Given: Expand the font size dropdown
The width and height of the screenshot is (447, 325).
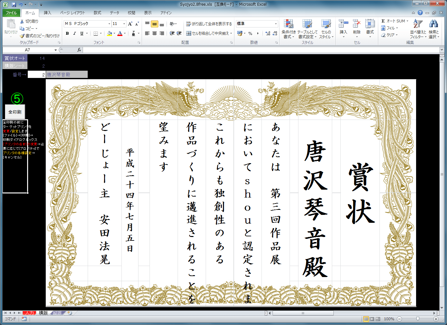Looking at the screenshot, I should 124,24.
